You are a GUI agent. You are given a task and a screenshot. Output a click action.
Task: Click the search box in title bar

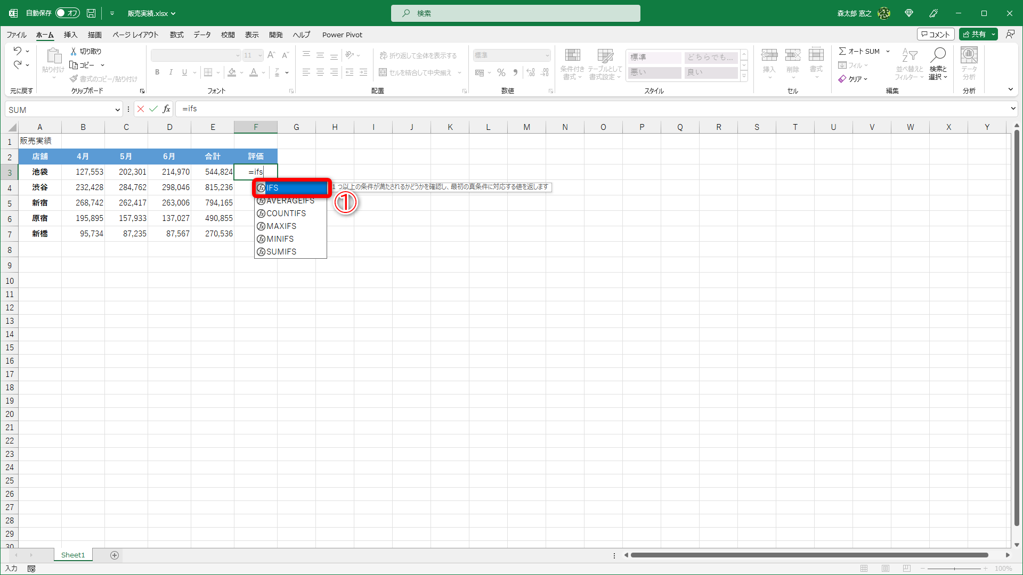tap(515, 13)
